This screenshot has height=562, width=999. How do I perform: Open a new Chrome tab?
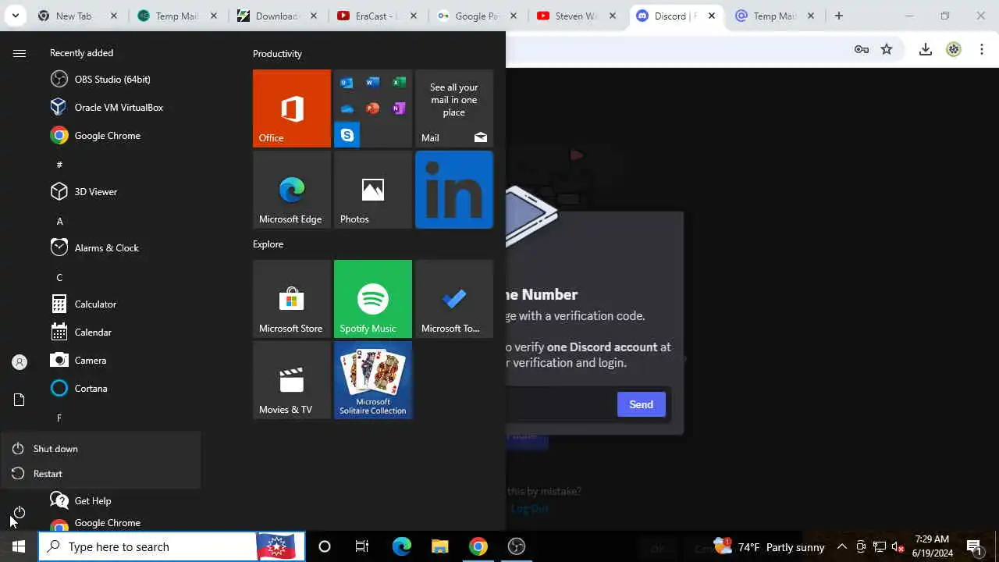pyautogui.click(x=839, y=16)
